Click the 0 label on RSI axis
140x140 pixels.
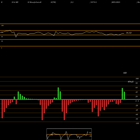pos(1,48)
